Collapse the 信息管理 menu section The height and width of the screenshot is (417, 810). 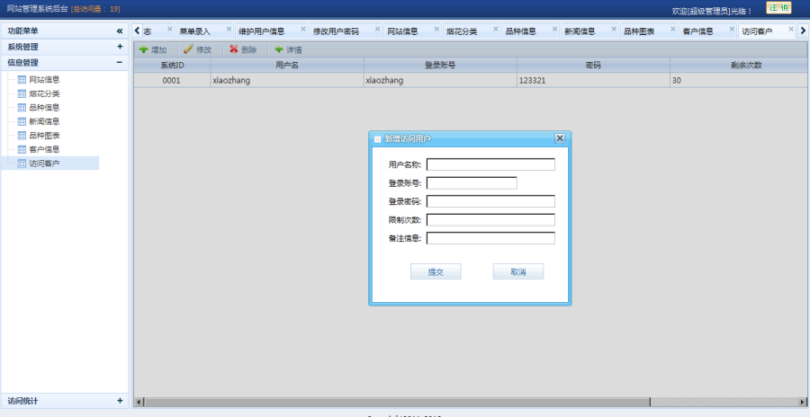pos(120,62)
